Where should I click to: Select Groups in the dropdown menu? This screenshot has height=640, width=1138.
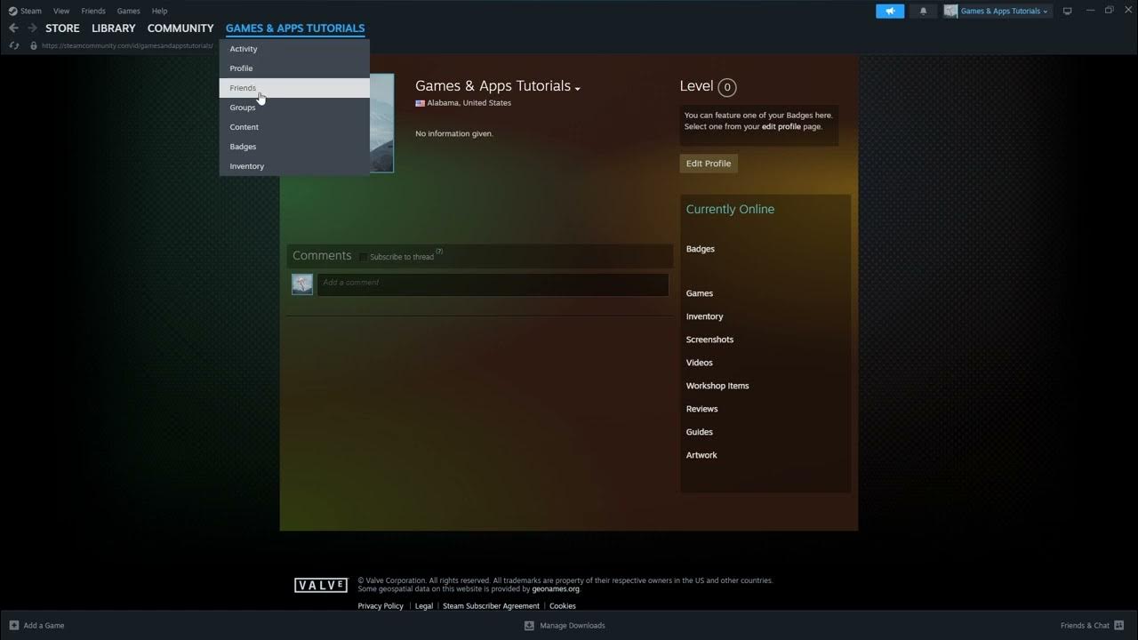(294, 108)
